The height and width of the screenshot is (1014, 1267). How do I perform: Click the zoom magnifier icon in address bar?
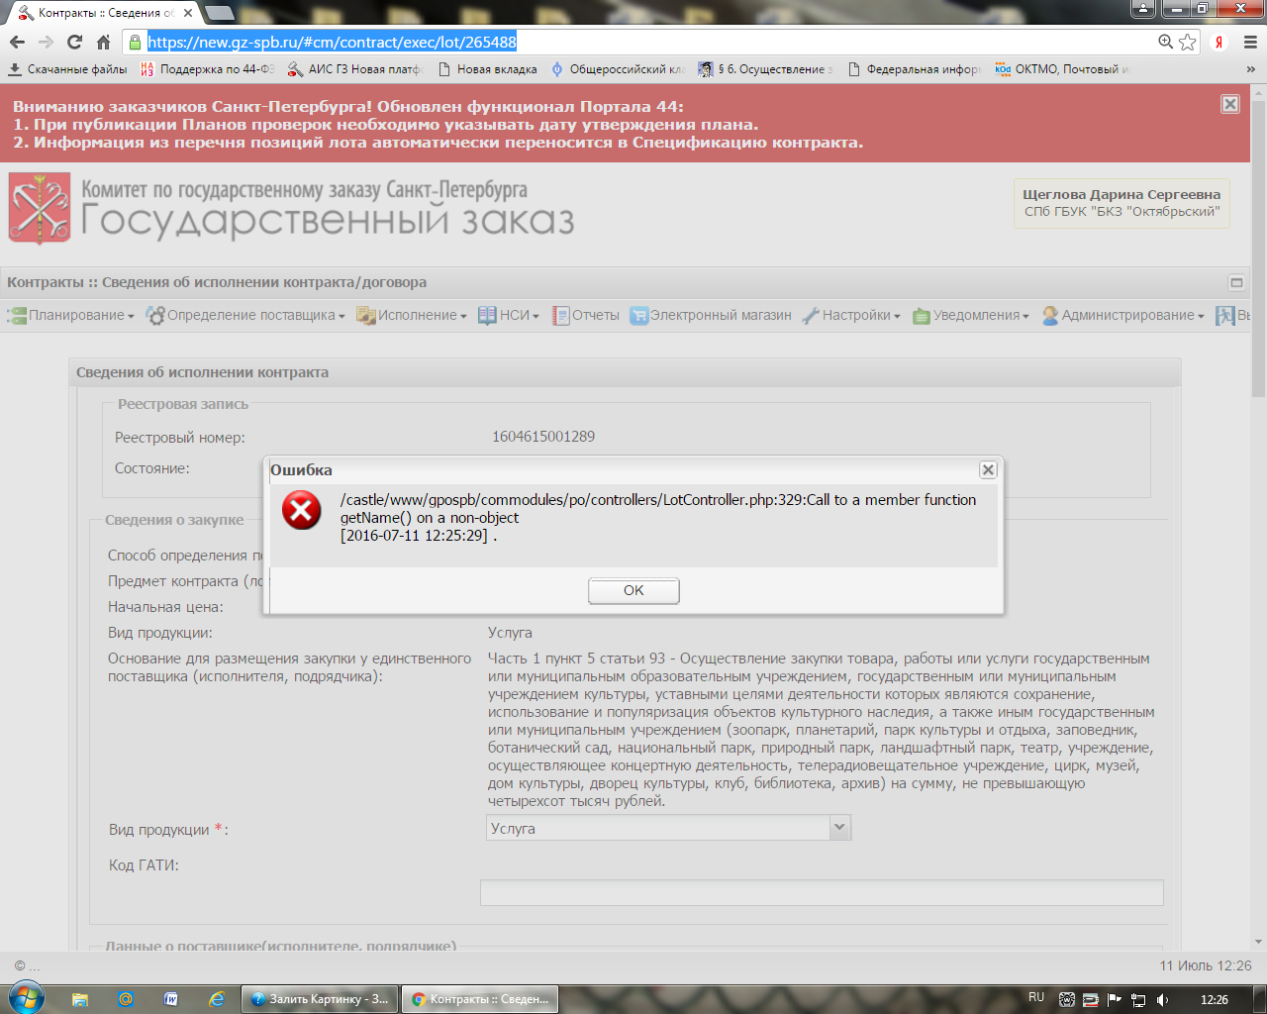tap(1166, 42)
